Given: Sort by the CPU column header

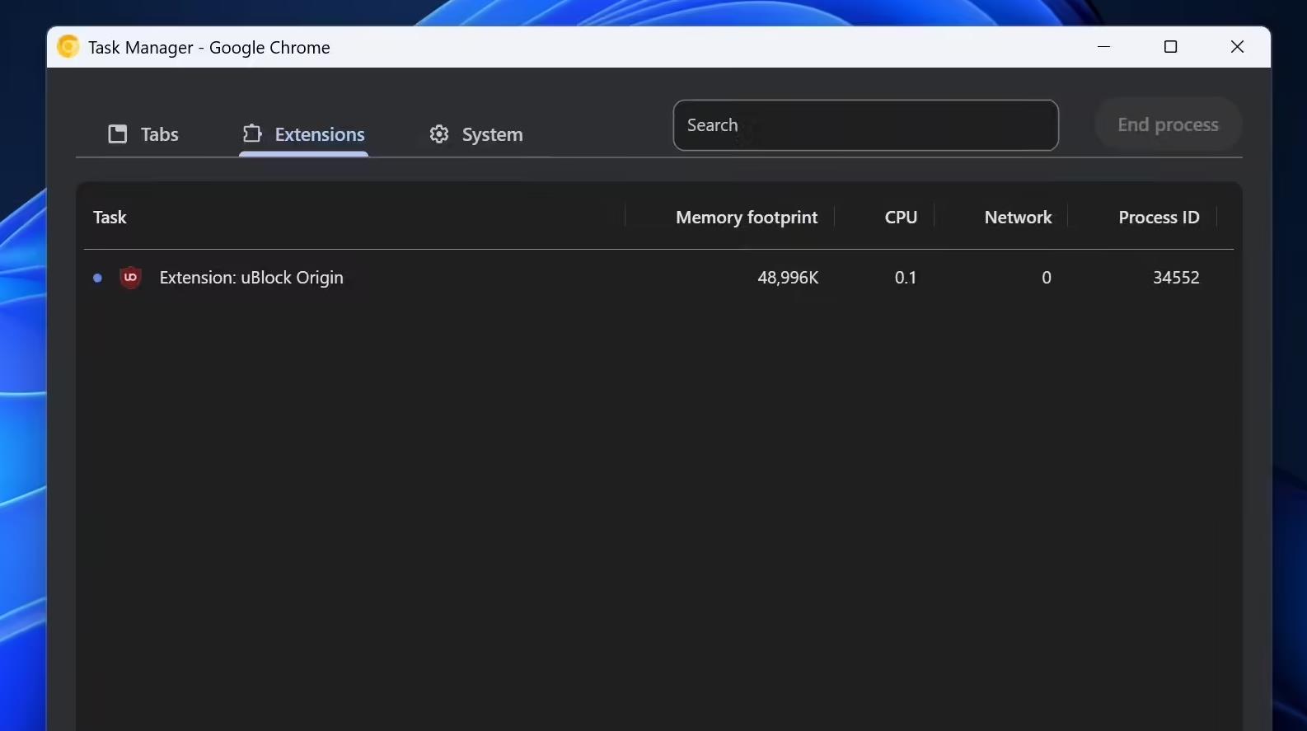Looking at the screenshot, I should point(901,218).
